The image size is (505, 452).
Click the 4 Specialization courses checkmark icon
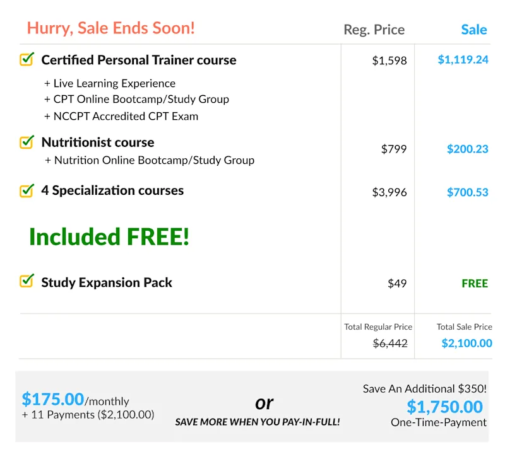27,190
